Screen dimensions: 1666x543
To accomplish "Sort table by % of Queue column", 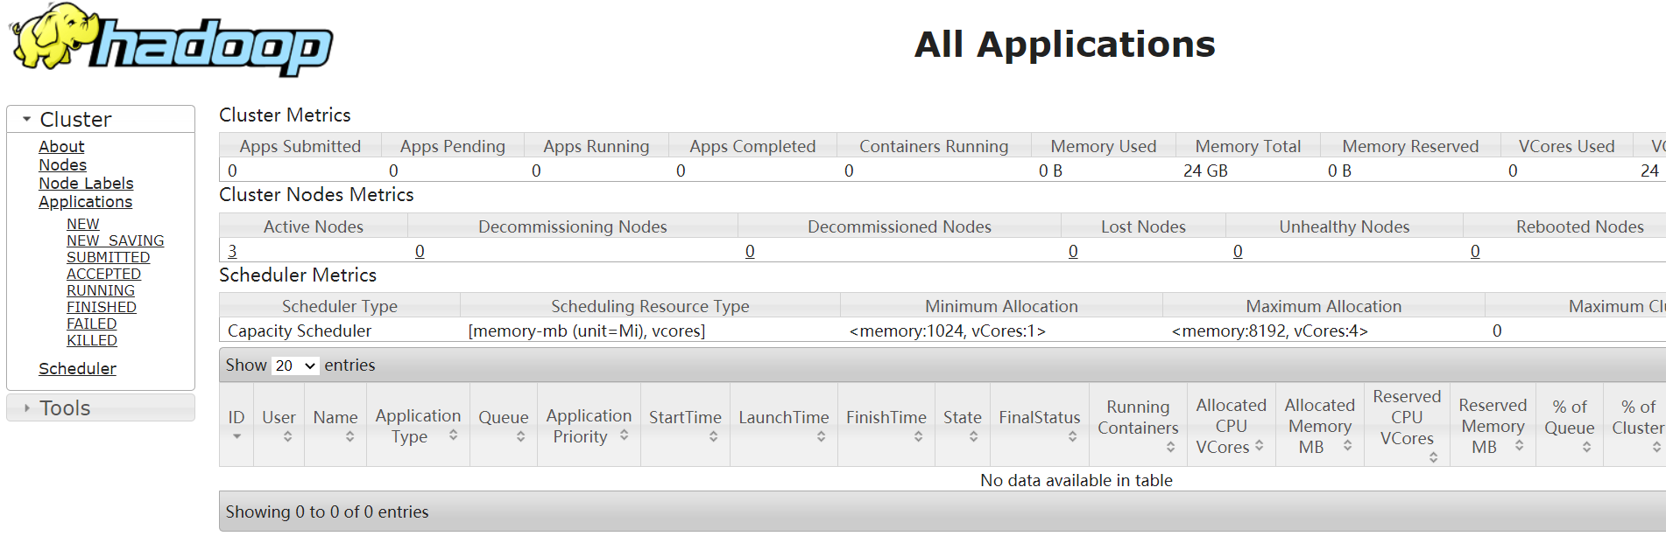I will [x=1569, y=424].
